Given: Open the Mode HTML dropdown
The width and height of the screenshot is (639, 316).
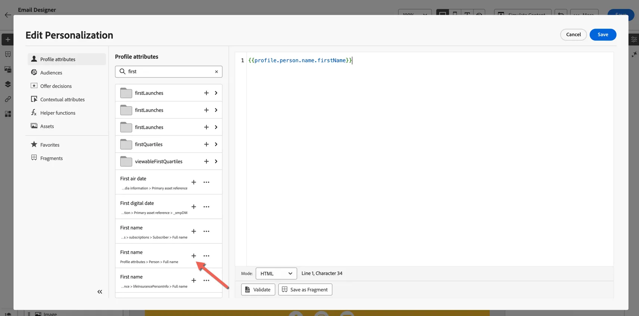Looking at the screenshot, I should coord(276,274).
